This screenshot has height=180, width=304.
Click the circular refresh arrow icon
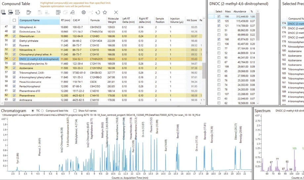(98, 13)
